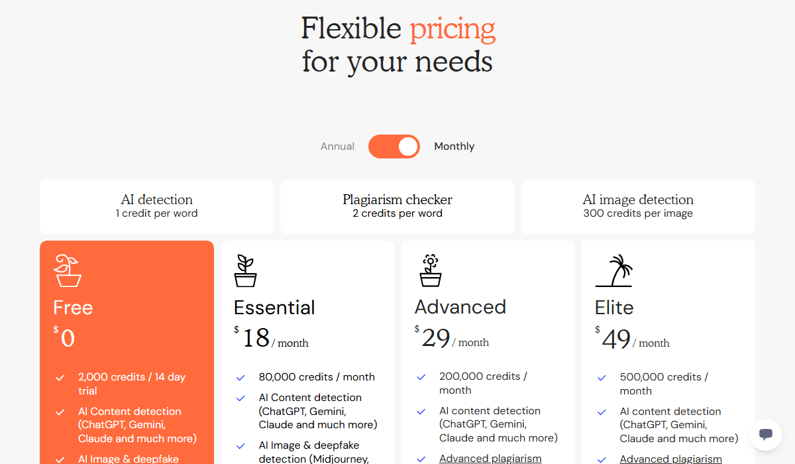Click the Essential plan seedling icon
Screen dimensions: 795x464
coord(246,271)
